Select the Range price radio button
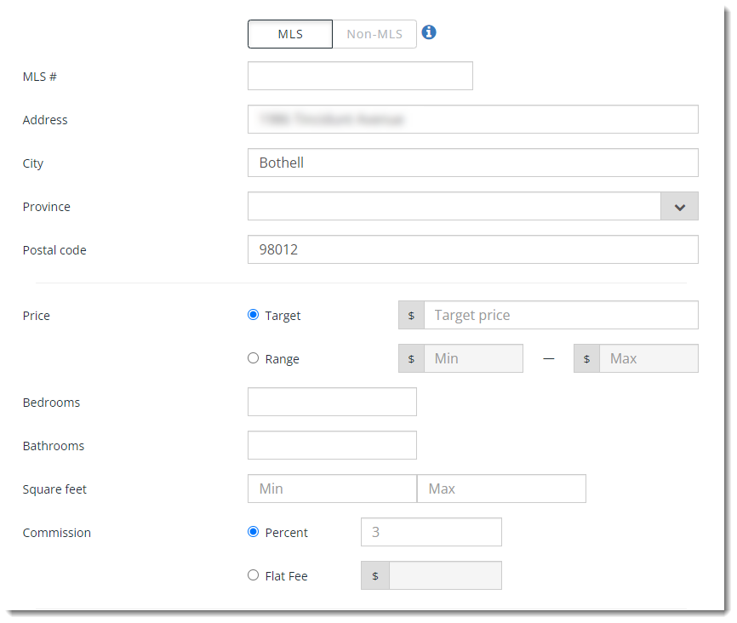 coord(253,358)
